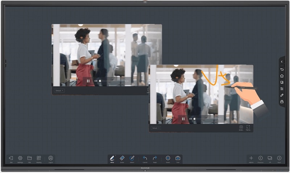
Task: Open recent apps icon in side toolbar
Action: [282, 83]
